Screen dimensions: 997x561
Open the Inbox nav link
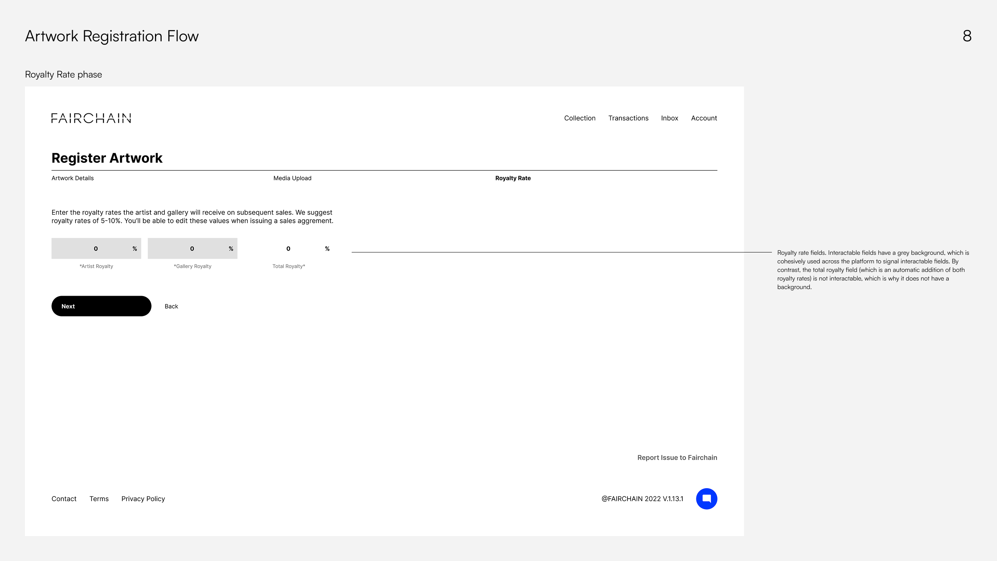coord(669,118)
